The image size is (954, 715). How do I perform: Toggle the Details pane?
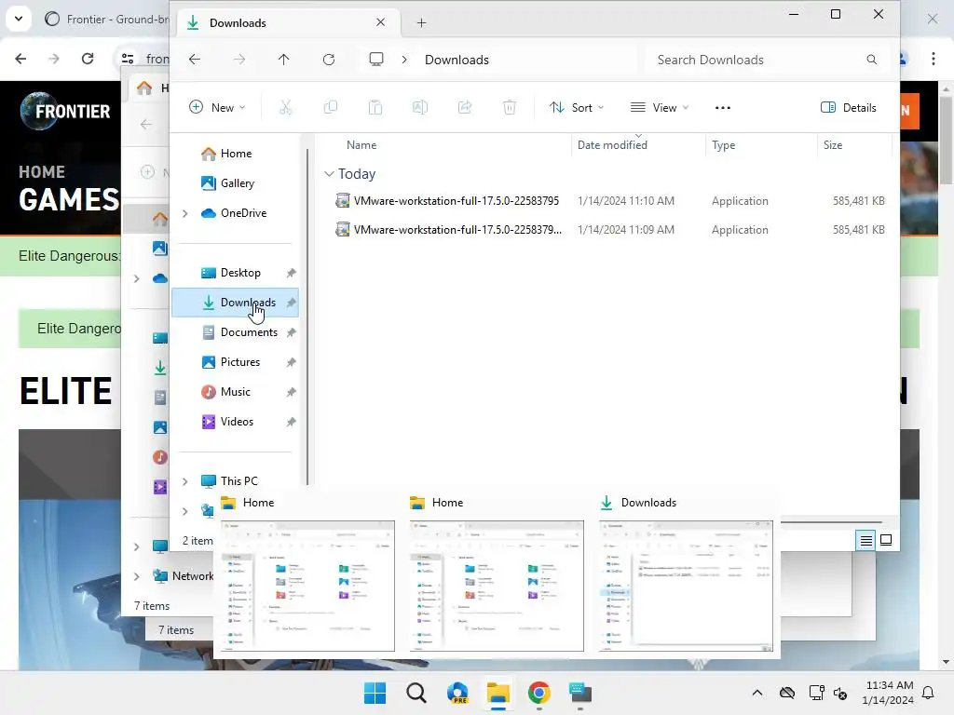tap(848, 108)
